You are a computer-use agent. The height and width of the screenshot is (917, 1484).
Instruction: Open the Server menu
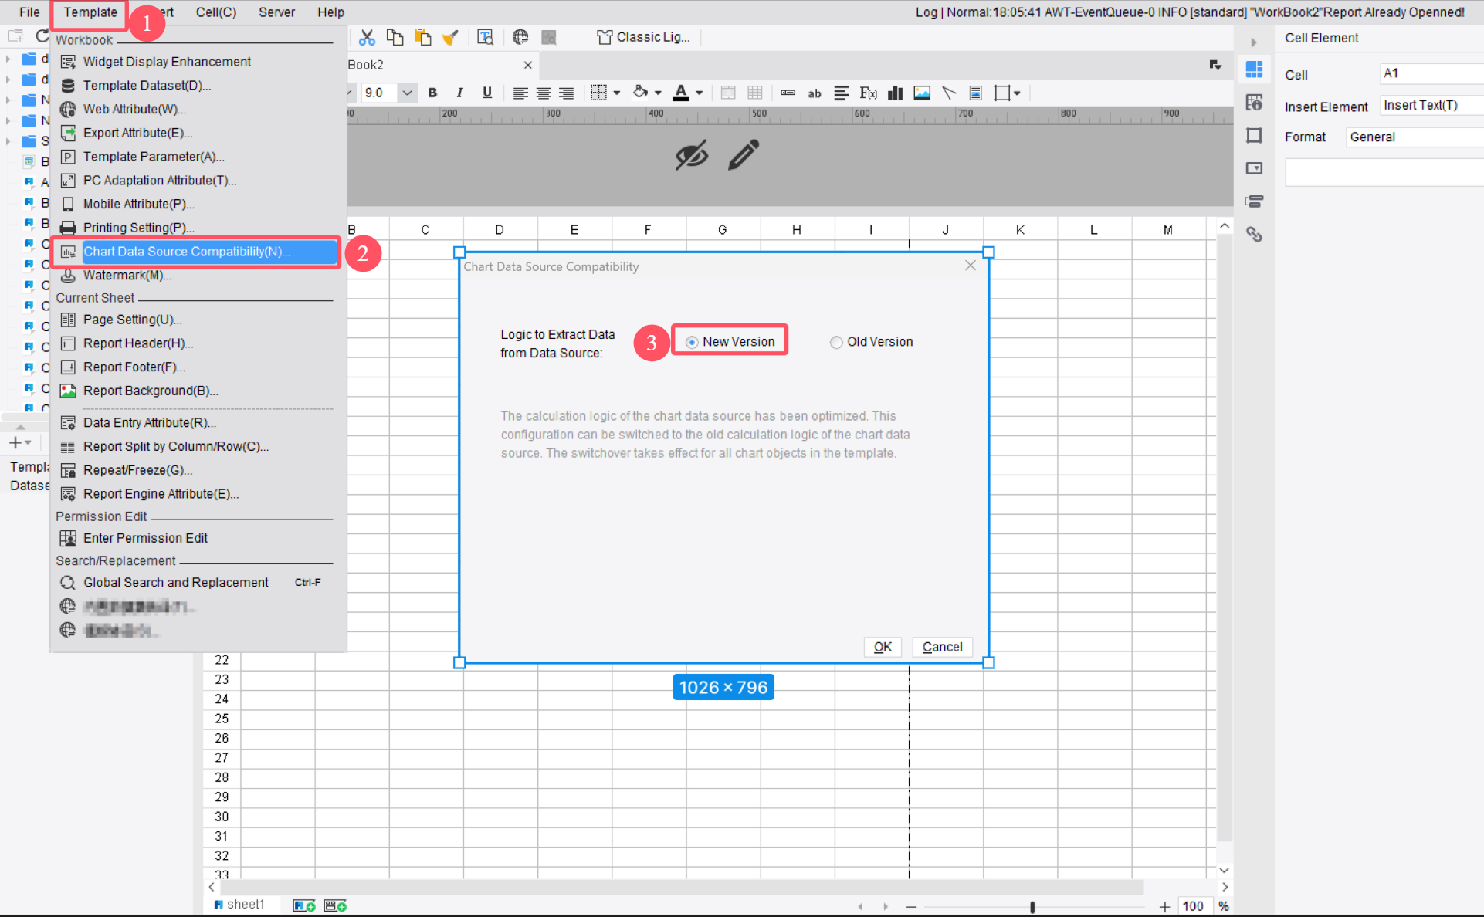pyautogui.click(x=276, y=12)
